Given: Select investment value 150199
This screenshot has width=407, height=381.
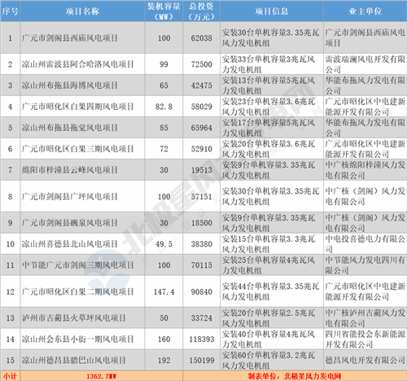Looking at the screenshot, I should pyautogui.click(x=202, y=361).
